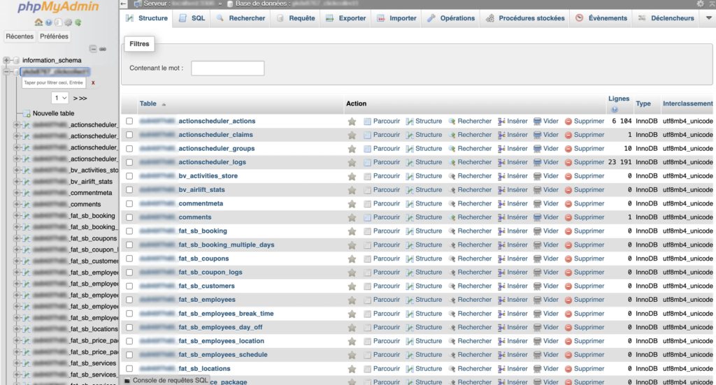Star the comments table as favorite
Viewport: 716px width, 385px height.
(352, 217)
